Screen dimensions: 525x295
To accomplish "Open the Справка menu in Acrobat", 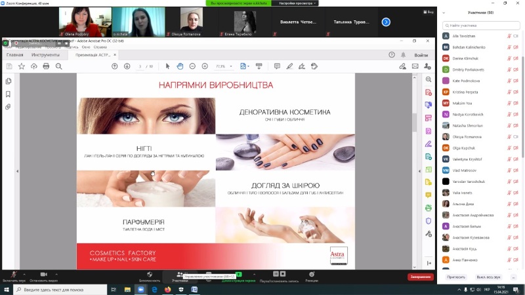I will 100,47.
